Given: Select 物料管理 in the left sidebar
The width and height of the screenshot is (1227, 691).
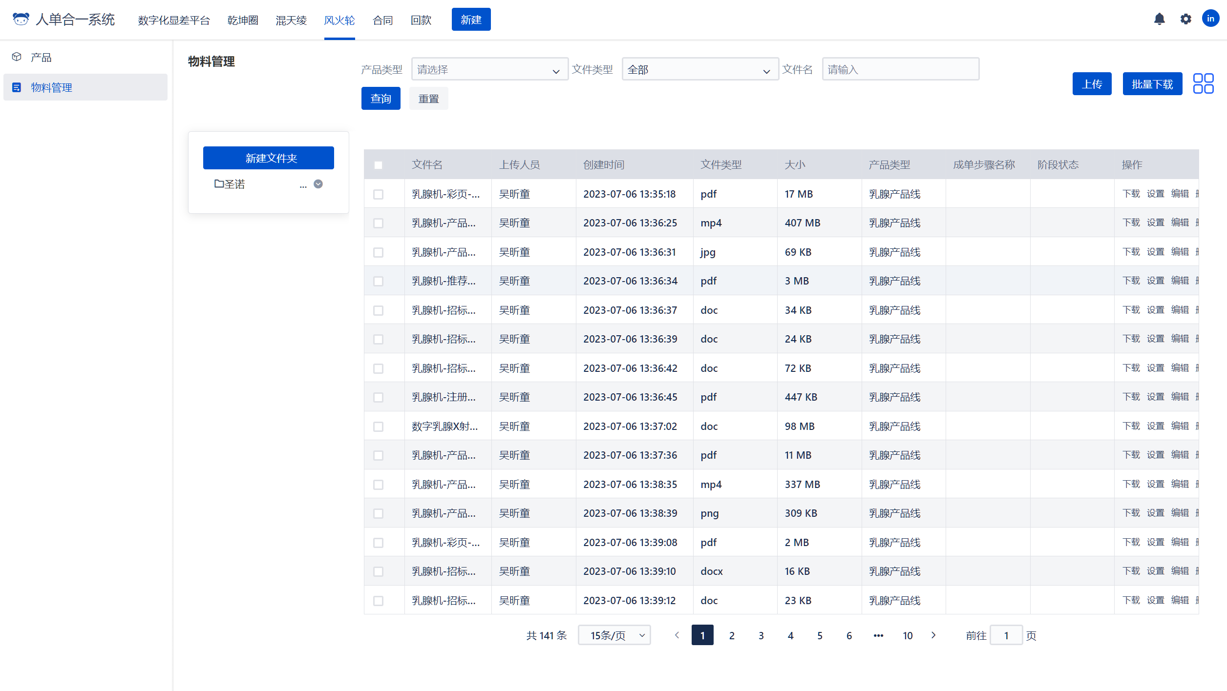Looking at the screenshot, I should [x=85, y=87].
